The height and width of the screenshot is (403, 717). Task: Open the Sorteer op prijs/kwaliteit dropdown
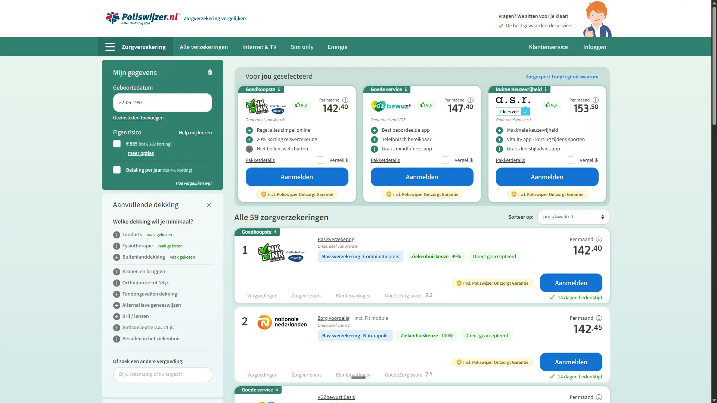pyautogui.click(x=573, y=217)
